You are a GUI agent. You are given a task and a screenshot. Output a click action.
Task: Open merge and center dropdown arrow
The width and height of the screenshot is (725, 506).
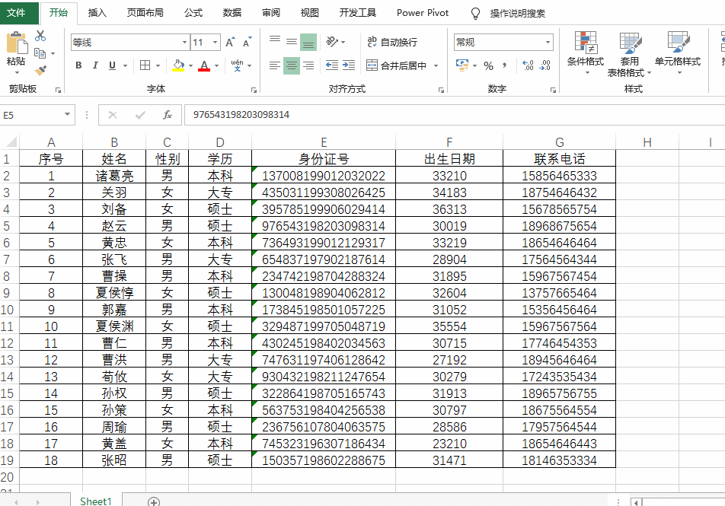tap(436, 65)
